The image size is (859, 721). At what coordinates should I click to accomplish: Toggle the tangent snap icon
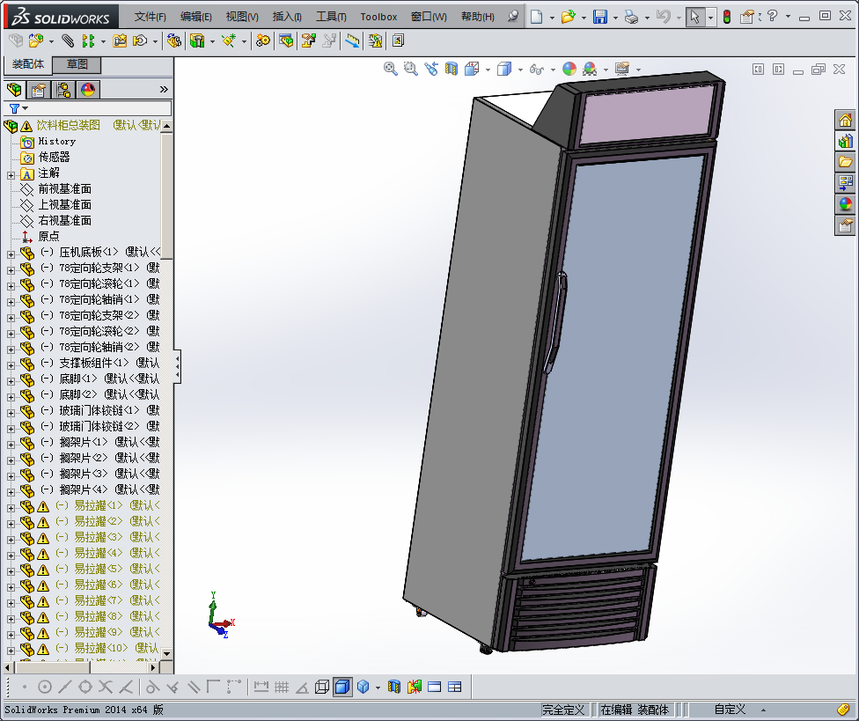click(152, 687)
